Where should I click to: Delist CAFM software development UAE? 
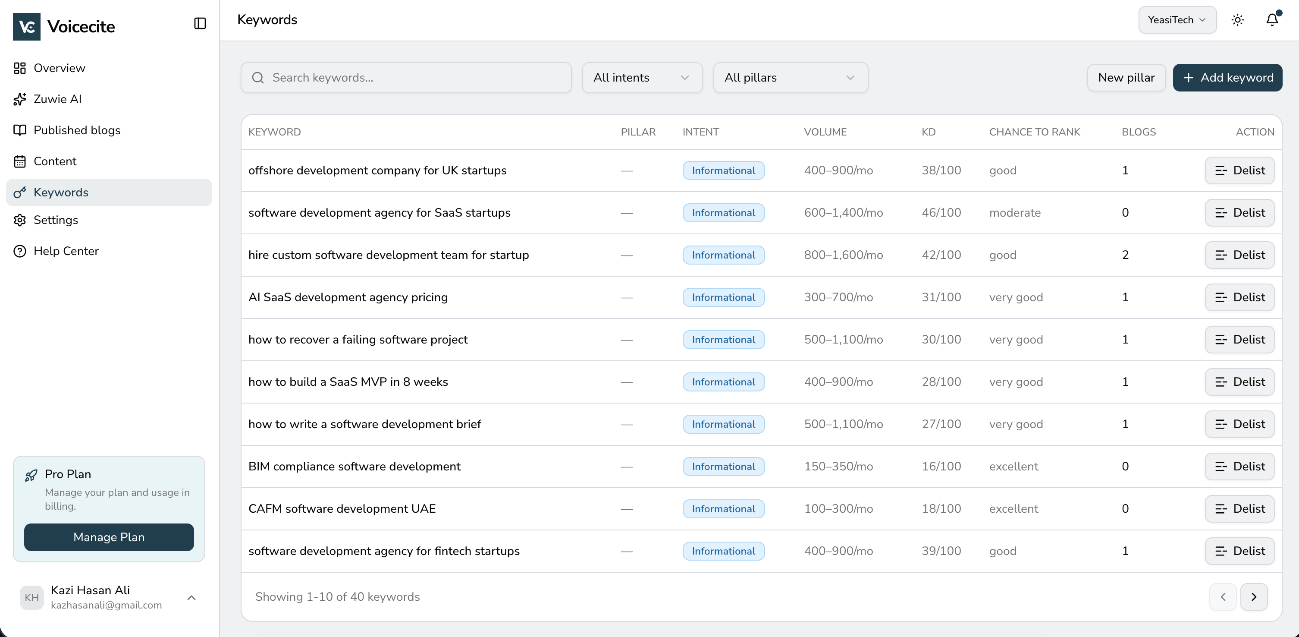point(1239,509)
